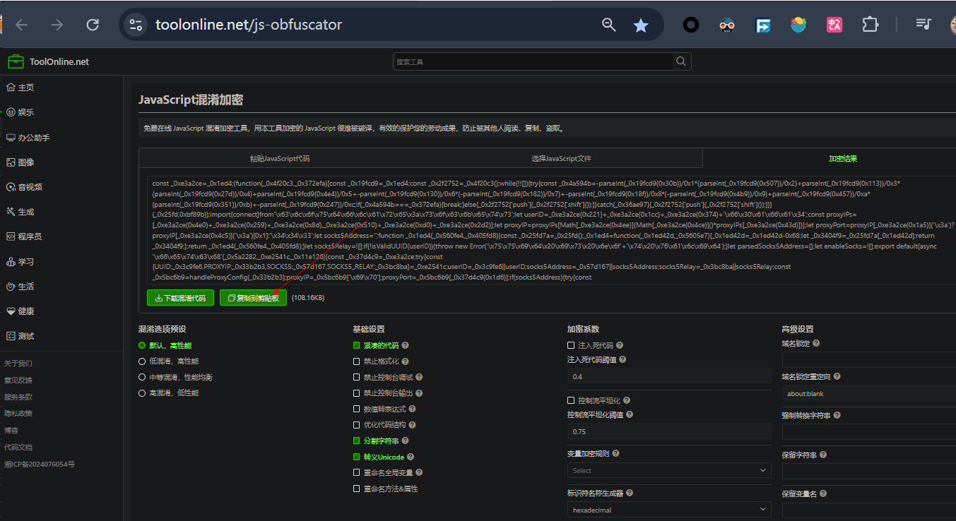
Task: Show help for 注入死代码 checkbox
Action: coord(620,345)
